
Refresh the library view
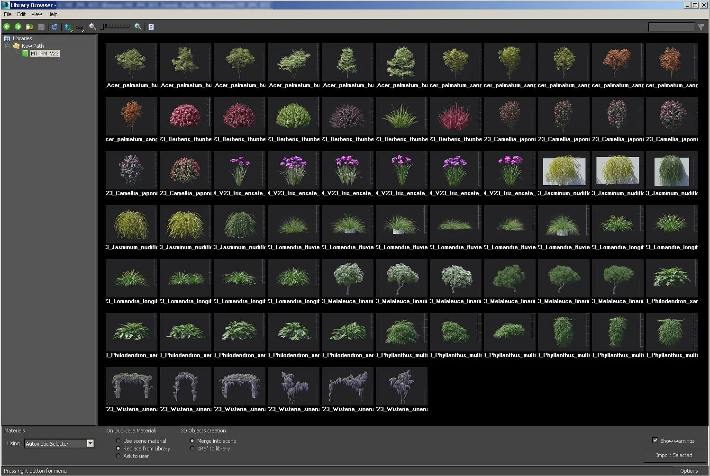click(x=55, y=27)
